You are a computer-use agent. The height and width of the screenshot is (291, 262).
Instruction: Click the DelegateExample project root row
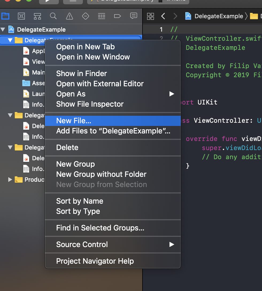click(x=71, y=29)
